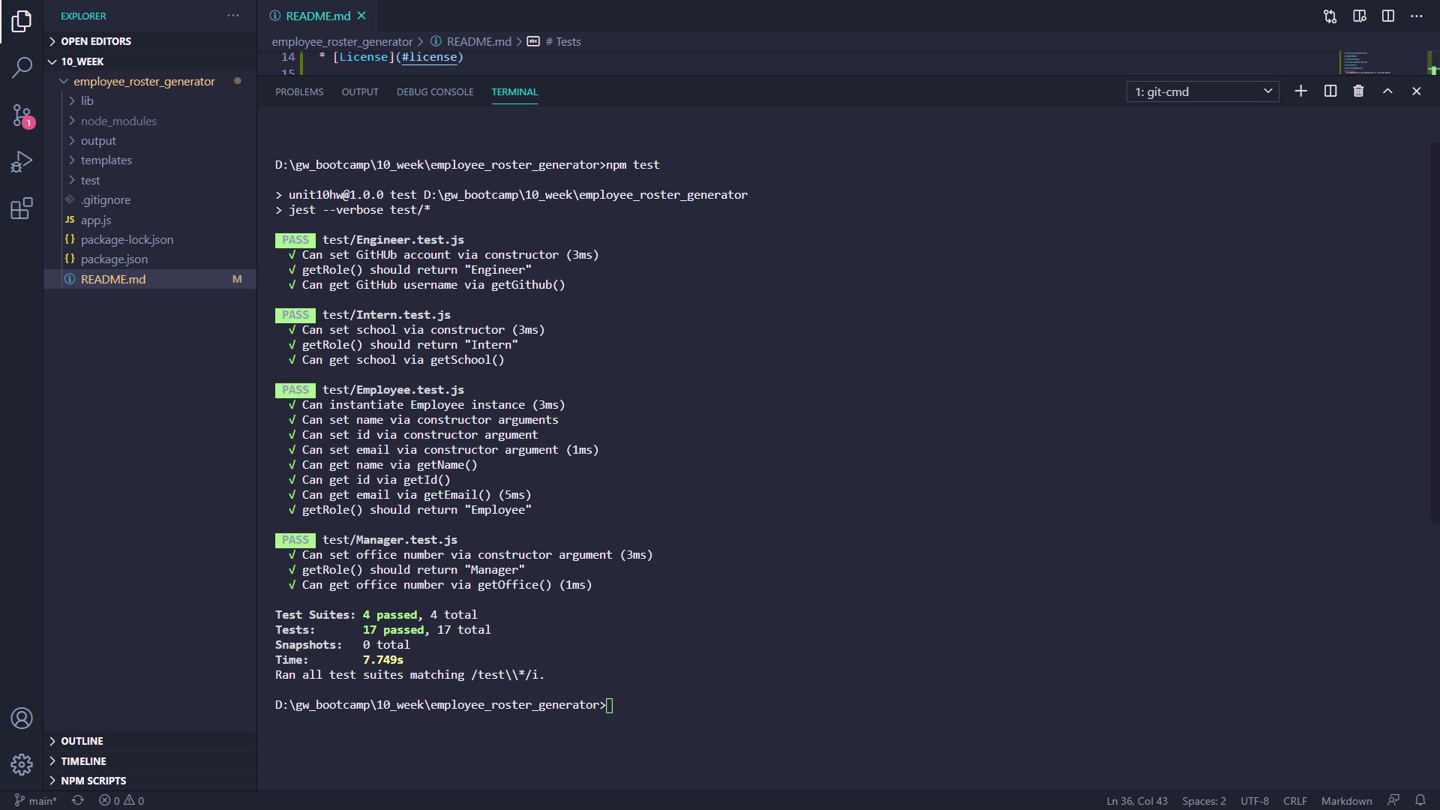Open the Markdown preview to the side

tap(1359, 16)
